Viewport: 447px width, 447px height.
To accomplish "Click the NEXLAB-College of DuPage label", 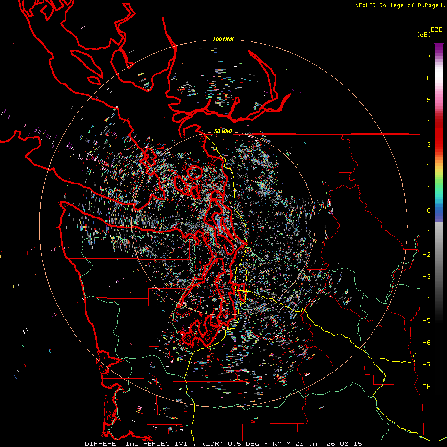I will pos(399,5).
